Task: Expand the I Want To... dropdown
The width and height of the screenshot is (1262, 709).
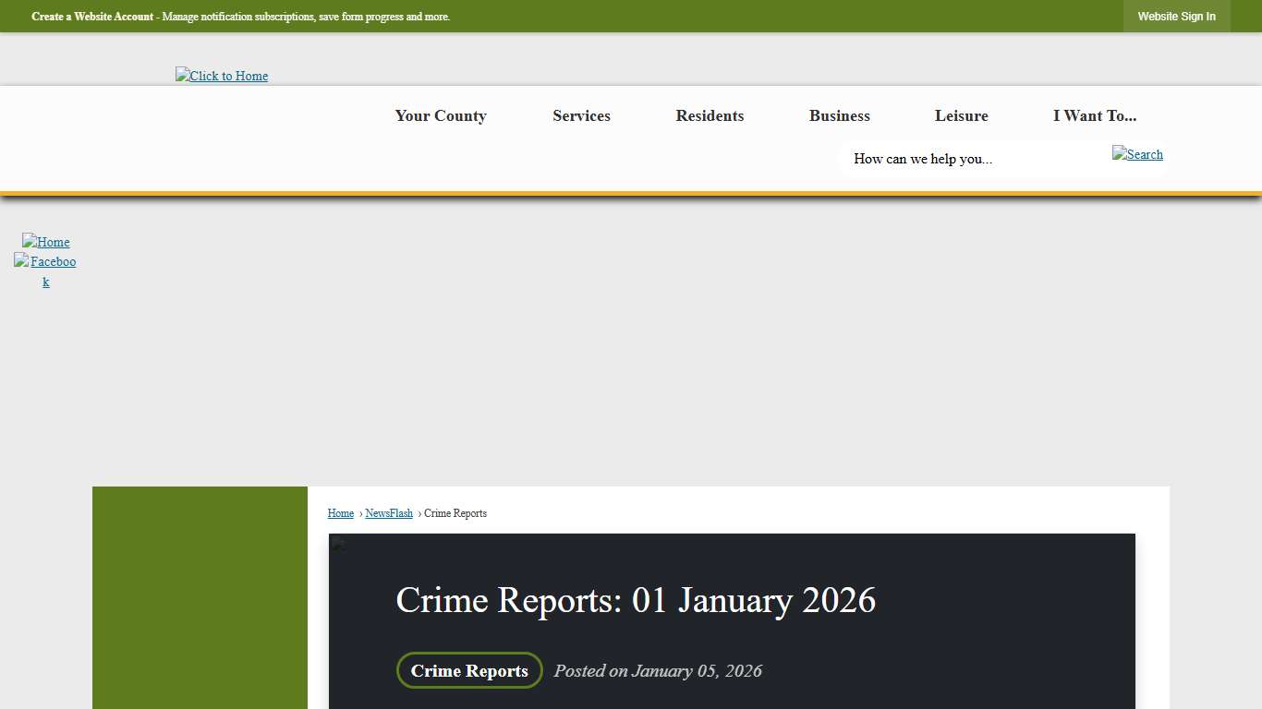Action: (x=1094, y=115)
